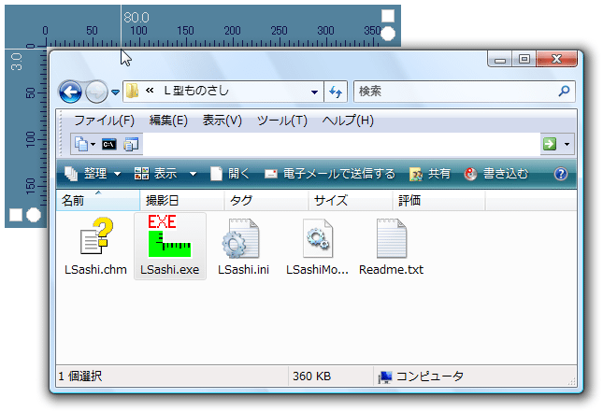Click inside the 検索 search box
This screenshot has width=603, height=412.
click(465, 92)
